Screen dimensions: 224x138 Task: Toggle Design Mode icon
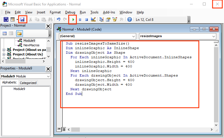tap(93, 19)
